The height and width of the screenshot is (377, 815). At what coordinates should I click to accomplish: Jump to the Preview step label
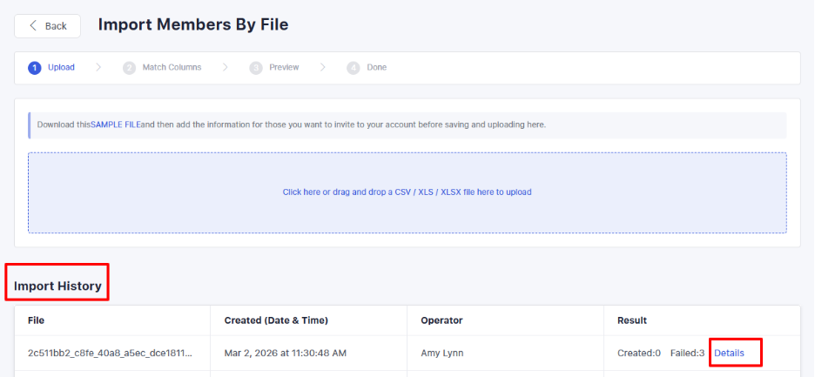[x=284, y=68]
